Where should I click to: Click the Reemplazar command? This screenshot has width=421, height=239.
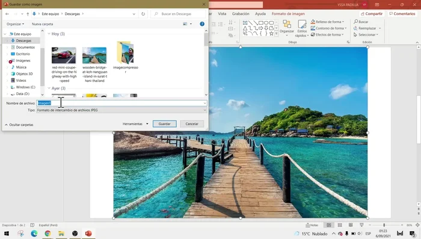pos(367,28)
